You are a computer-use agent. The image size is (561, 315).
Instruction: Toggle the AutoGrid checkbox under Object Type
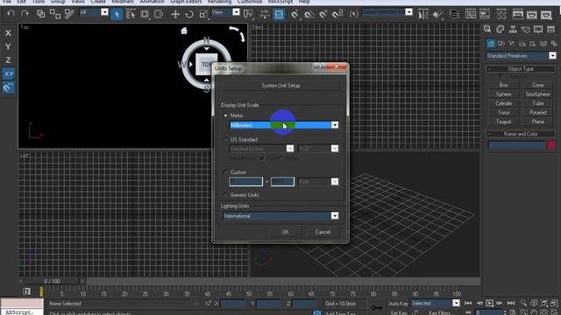point(502,76)
